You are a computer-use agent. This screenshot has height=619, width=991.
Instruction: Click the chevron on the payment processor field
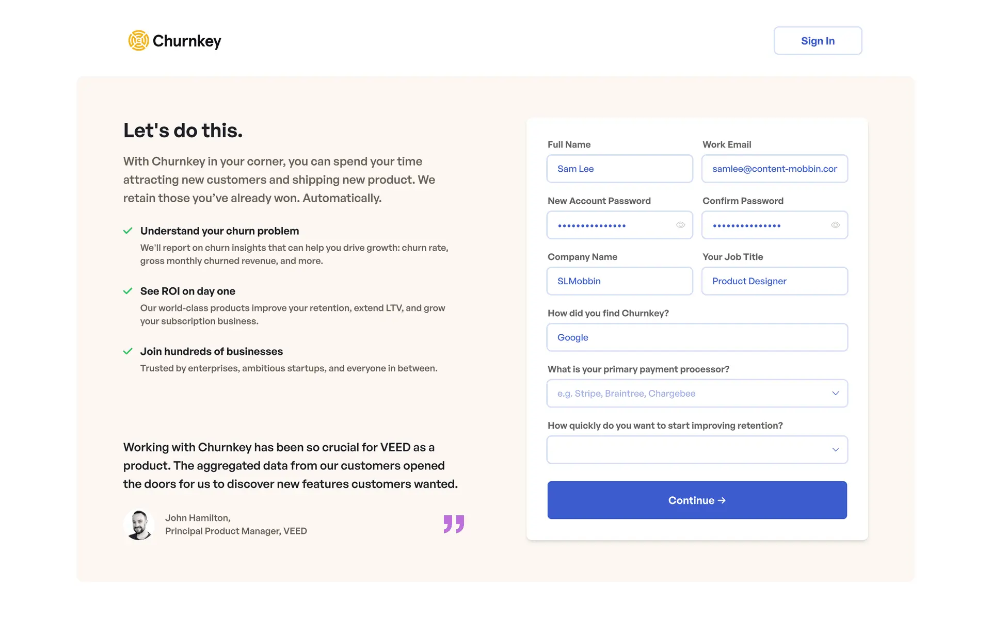tap(835, 394)
